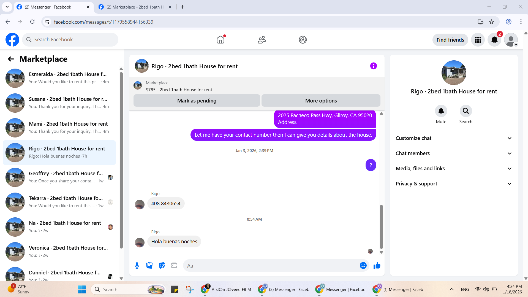528x297 pixels.
Task: Go back in browser history
Action: click(x=8, y=22)
